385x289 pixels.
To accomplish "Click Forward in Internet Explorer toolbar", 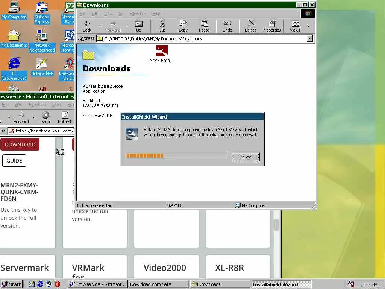I will click(x=21, y=117).
